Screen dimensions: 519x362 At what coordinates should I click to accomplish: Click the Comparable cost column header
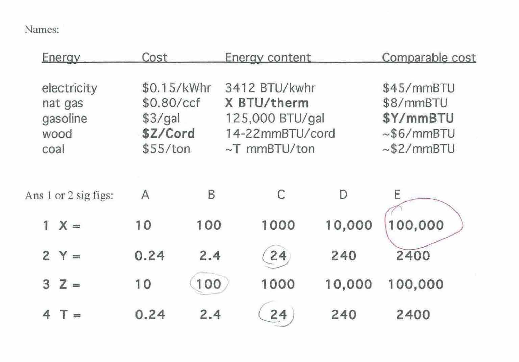pyautogui.click(x=428, y=57)
